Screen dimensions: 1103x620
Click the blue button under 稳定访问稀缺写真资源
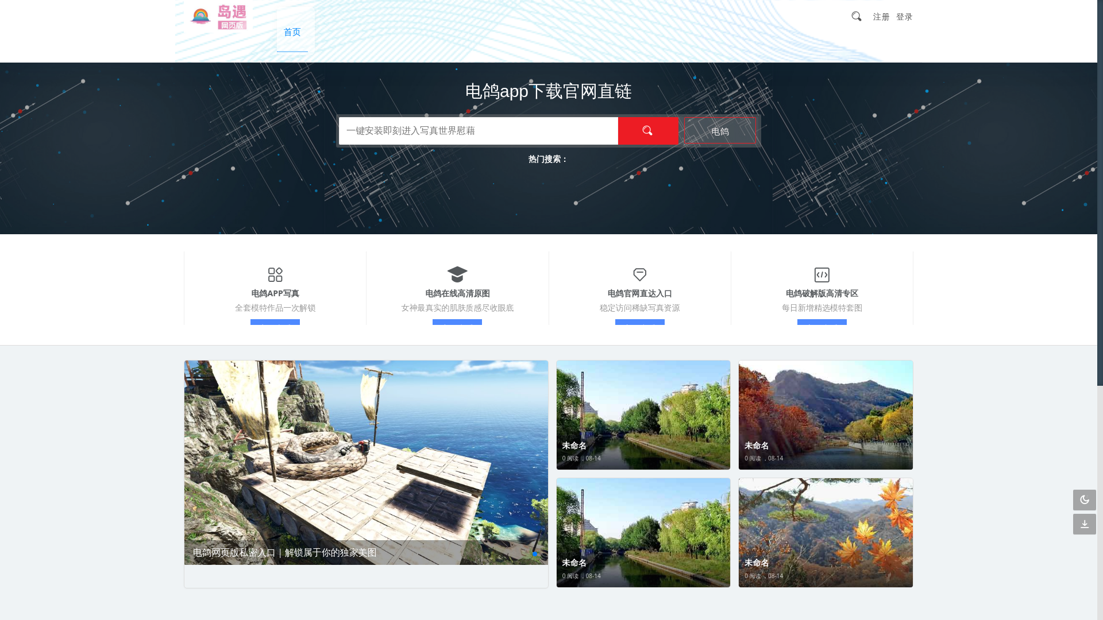click(x=639, y=322)
